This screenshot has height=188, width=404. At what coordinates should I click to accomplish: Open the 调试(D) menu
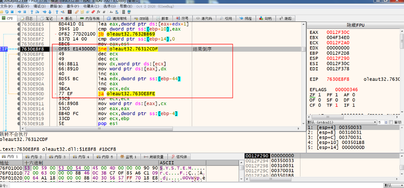point(40,6)
